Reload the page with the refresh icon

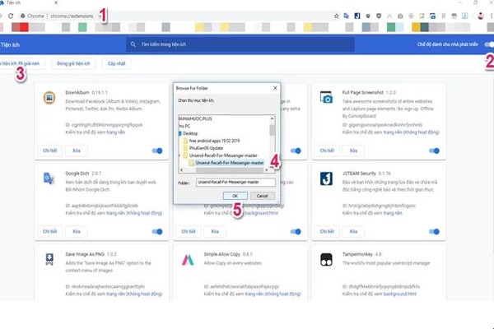coord(11,16)
